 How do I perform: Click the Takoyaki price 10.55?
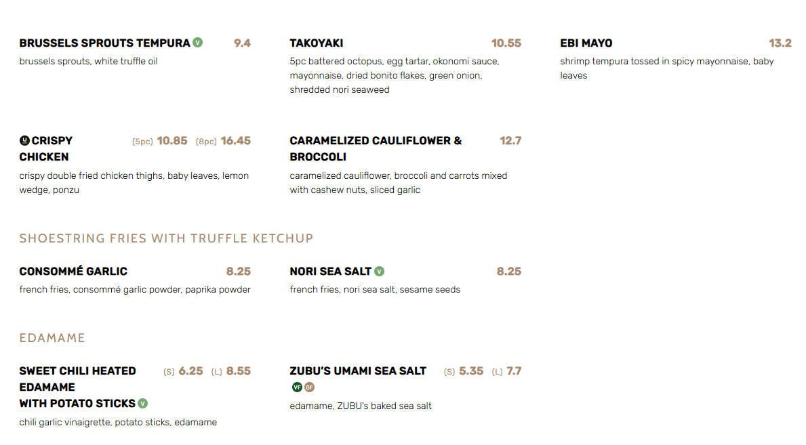(506, 43)
